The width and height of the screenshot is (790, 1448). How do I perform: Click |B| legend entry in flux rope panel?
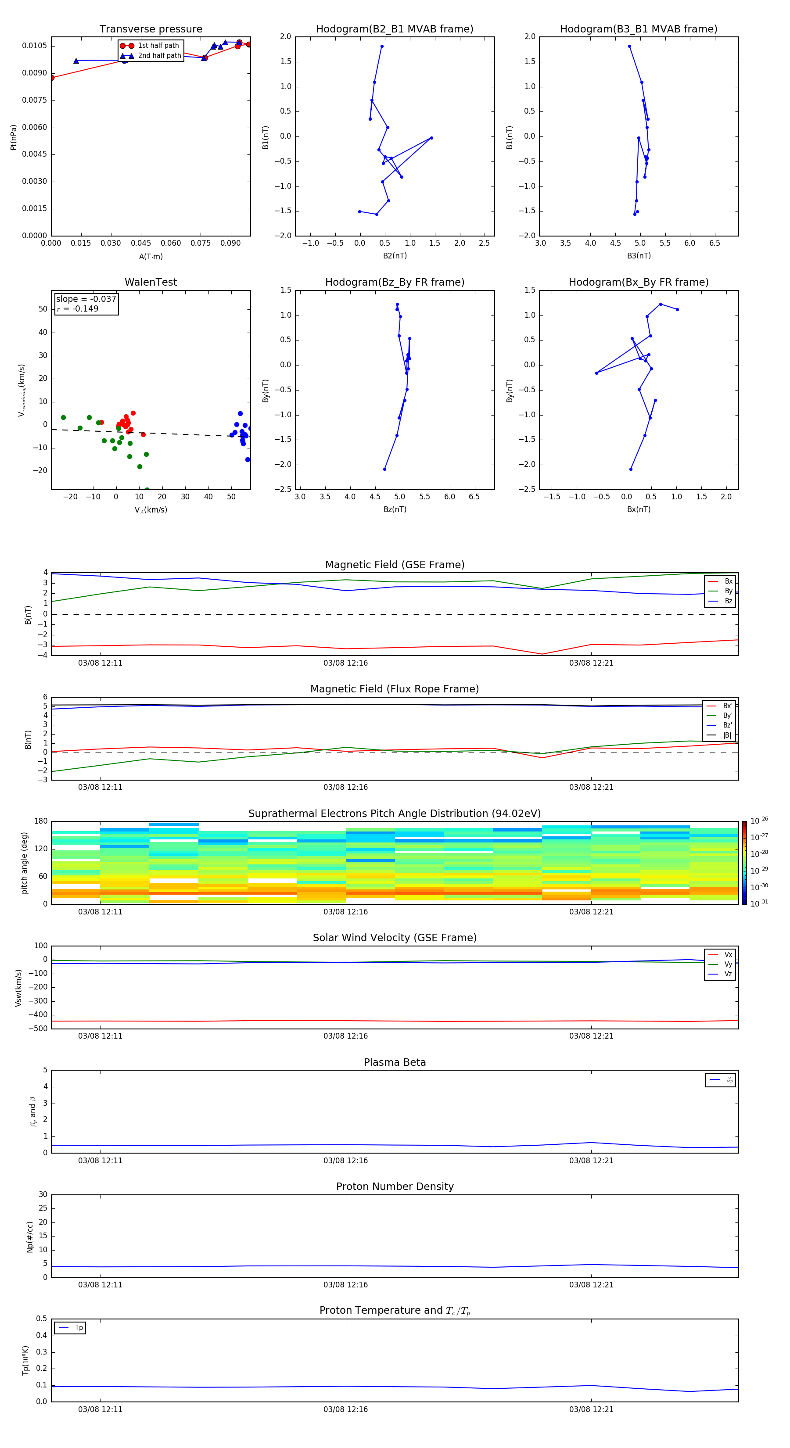pyautogui.click(x=720, y=735)
